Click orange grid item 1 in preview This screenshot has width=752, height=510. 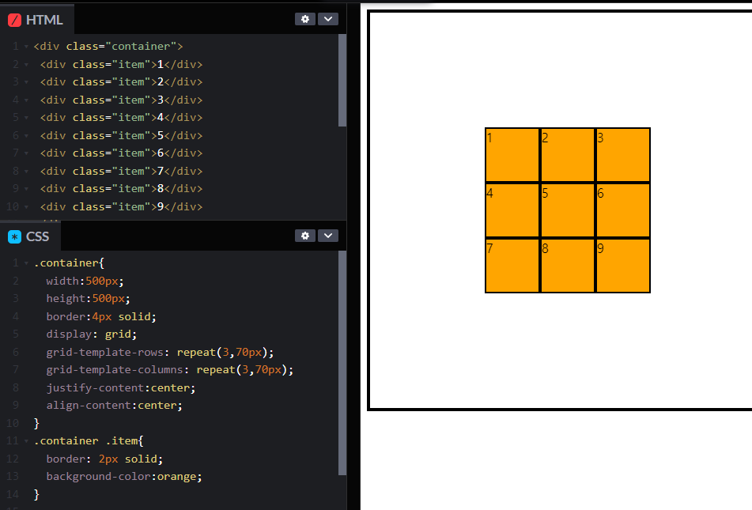pyautogui.click(x=512, y=155)
